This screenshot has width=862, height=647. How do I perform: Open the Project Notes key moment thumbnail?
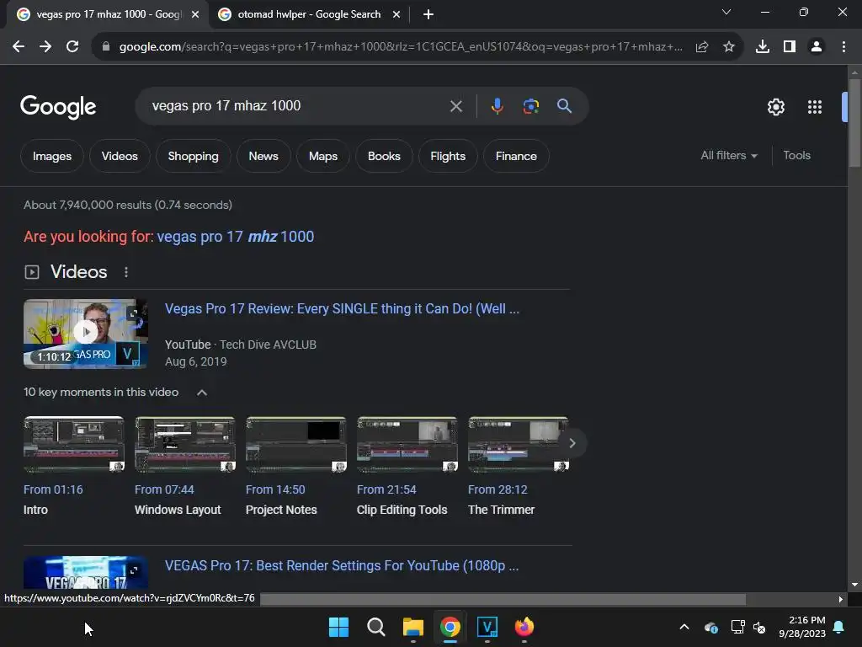click(x=296, y=445)
